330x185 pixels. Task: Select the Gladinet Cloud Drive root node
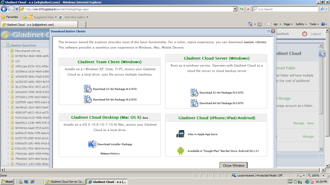(x=23, y=45)
